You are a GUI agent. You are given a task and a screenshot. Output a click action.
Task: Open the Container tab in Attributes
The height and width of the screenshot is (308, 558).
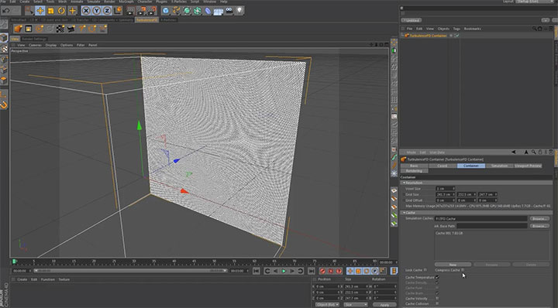pos(471,166)
